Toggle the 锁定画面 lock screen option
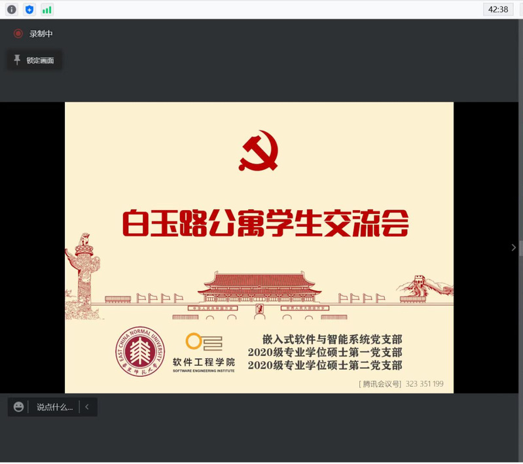523x464 pixels. pyautogui.click(x=40, y=61)
